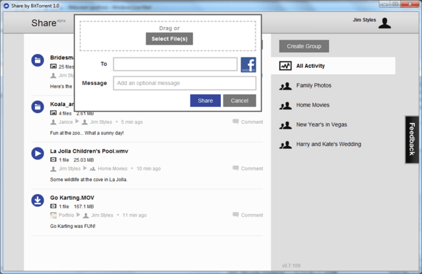Click Share by BitTorrent title bar icon
Image resolution: width=422 pixels, height=274 pixels.
click(x=6, y=6)
